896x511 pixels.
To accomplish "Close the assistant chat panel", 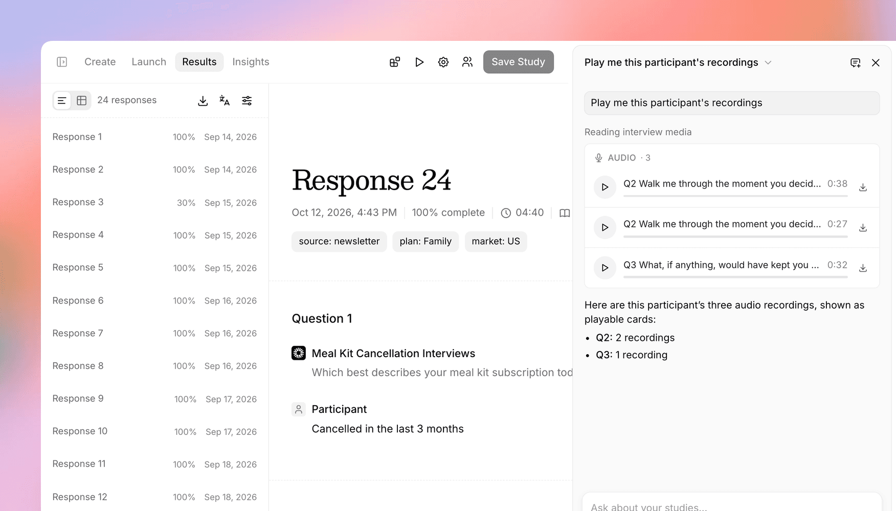I will (876, 62).
